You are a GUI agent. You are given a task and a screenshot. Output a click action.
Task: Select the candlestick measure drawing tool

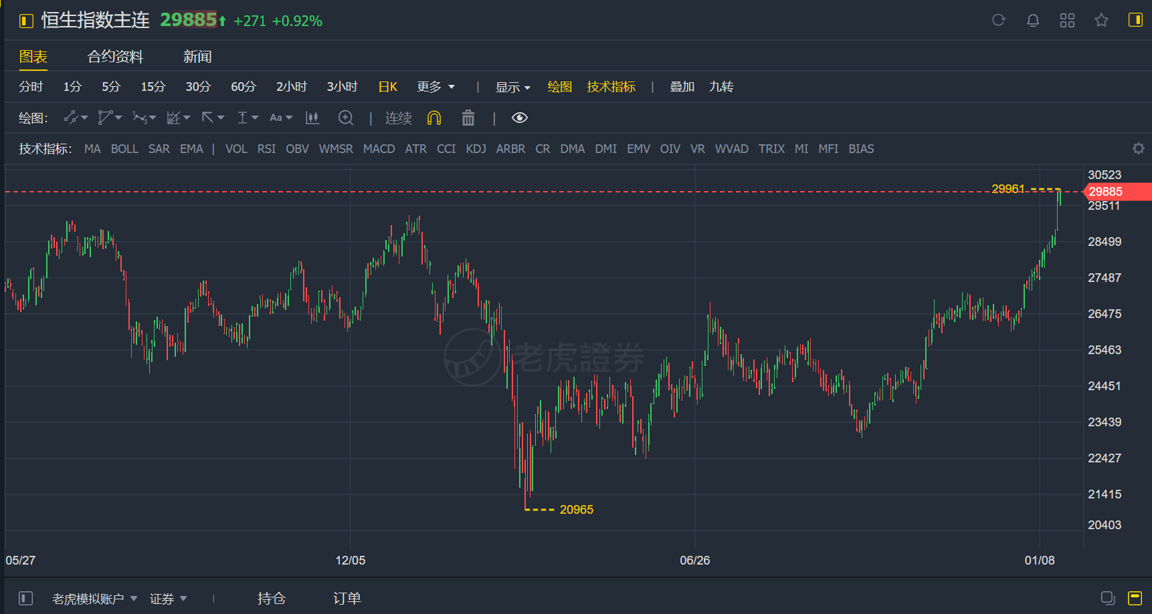click(312, 118)
